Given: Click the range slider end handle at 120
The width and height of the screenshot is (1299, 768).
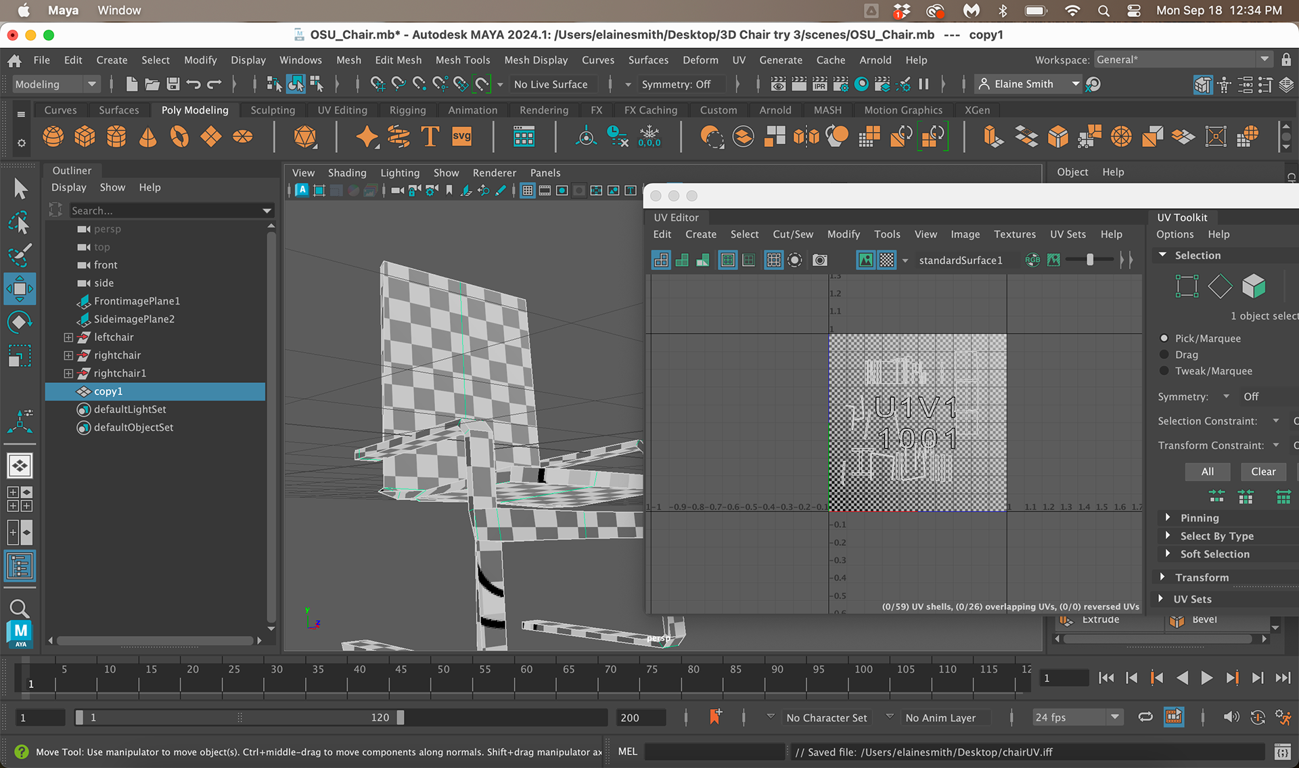Looking at the screenshot, I should (401, 717).
